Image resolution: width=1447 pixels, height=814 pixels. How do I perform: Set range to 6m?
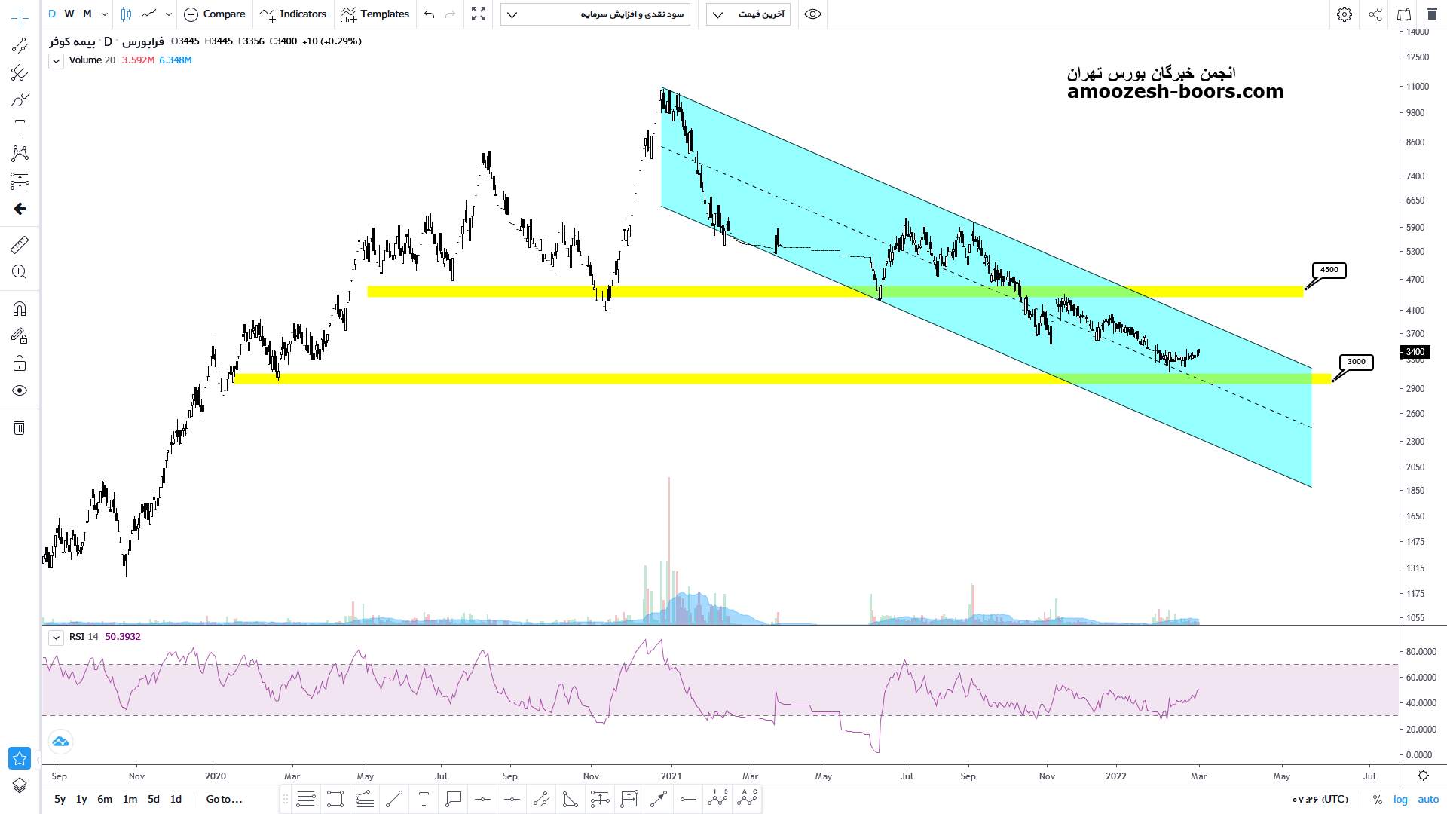[105, 799]
